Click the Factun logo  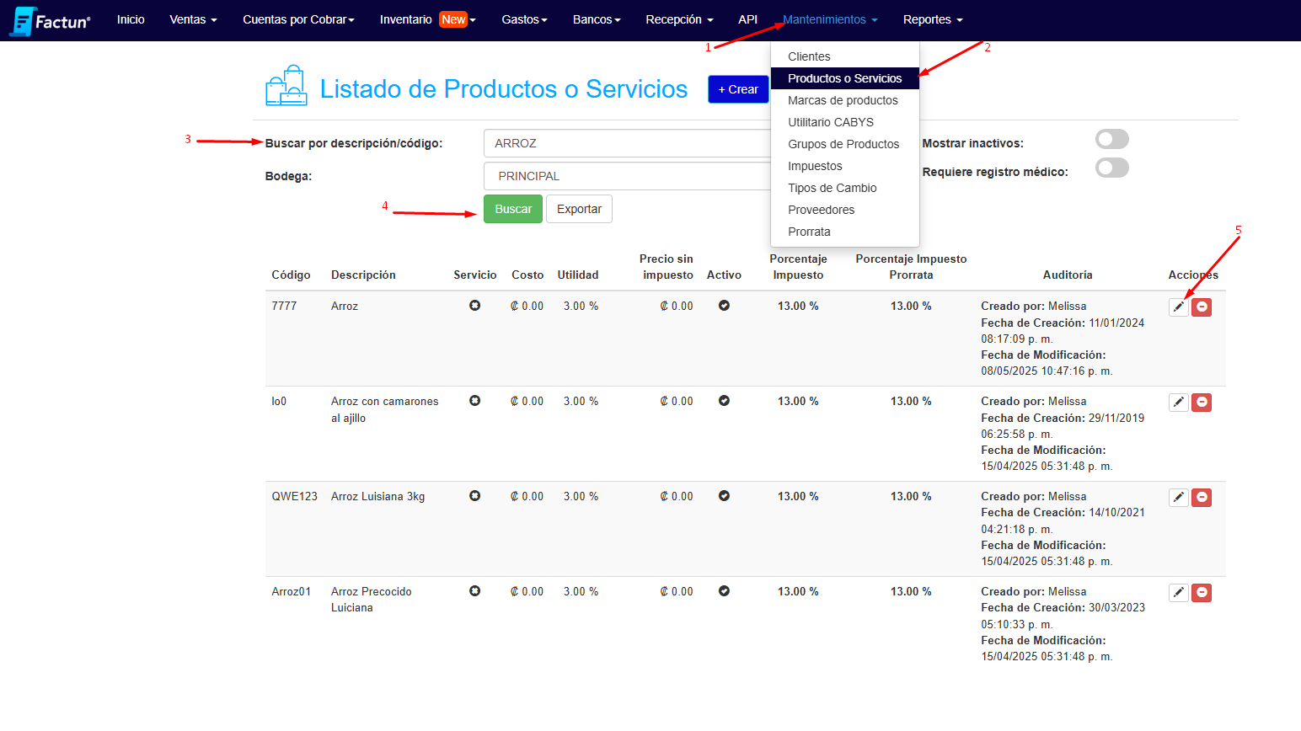pyautogui.click(x=50, y=20)
